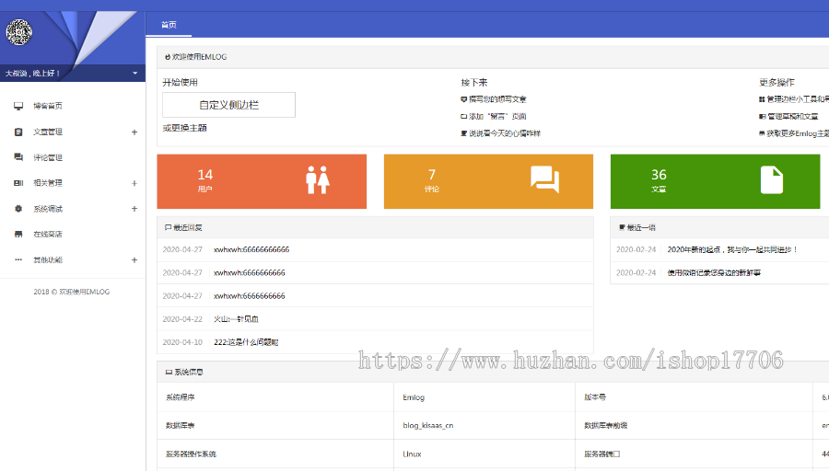Click the 自定义侧边栏 button
This screenshot has height=471, width=829.
pyautogui.click(x=229, y=105)
